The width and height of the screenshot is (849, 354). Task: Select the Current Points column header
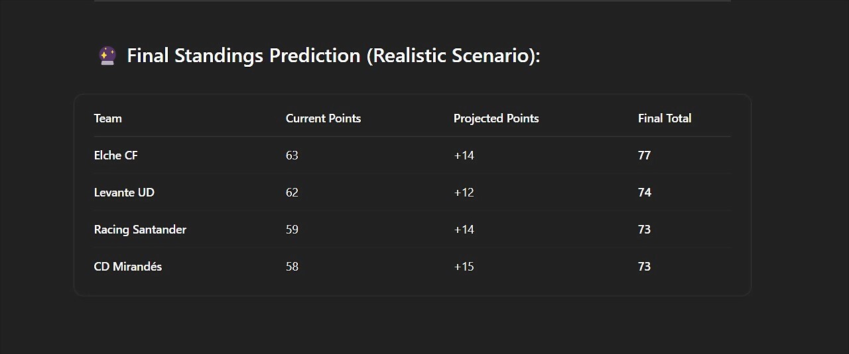click(324, 118)
